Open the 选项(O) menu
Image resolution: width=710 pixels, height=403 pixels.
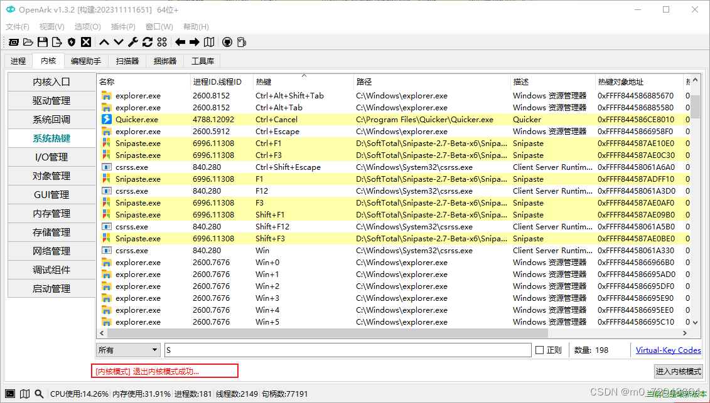click(x=87, y=27)
